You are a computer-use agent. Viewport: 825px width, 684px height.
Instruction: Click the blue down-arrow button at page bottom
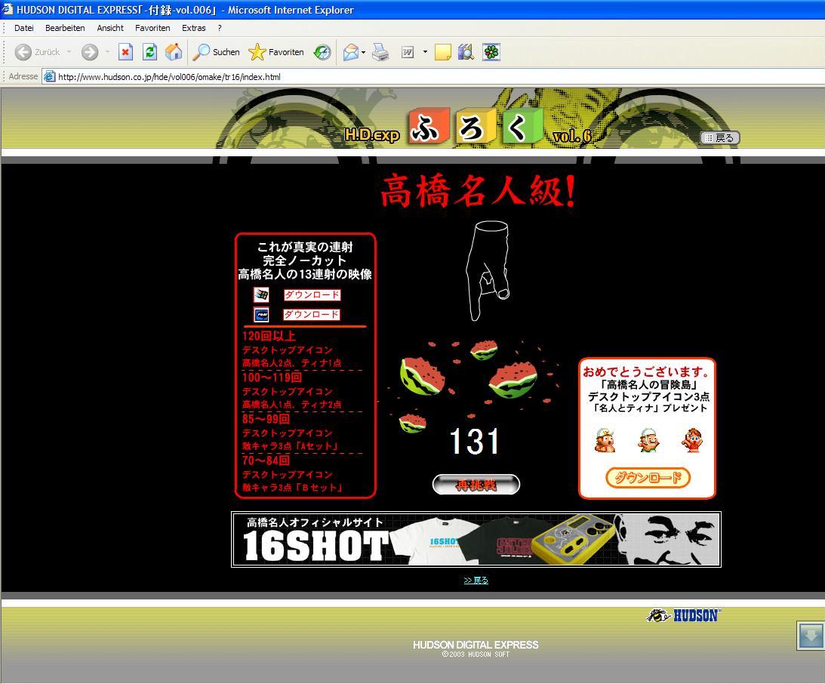[811, 636]
